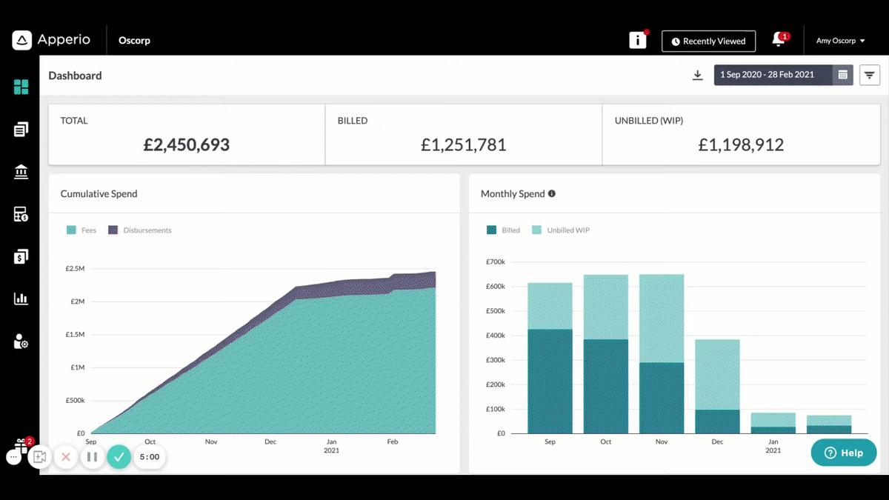
Task: Click the Help button
Action: pyautogui.click(x=844, y=453)
